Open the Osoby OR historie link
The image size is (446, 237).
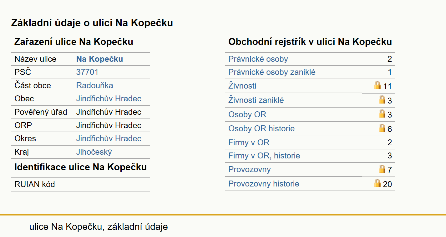point(261,128)
